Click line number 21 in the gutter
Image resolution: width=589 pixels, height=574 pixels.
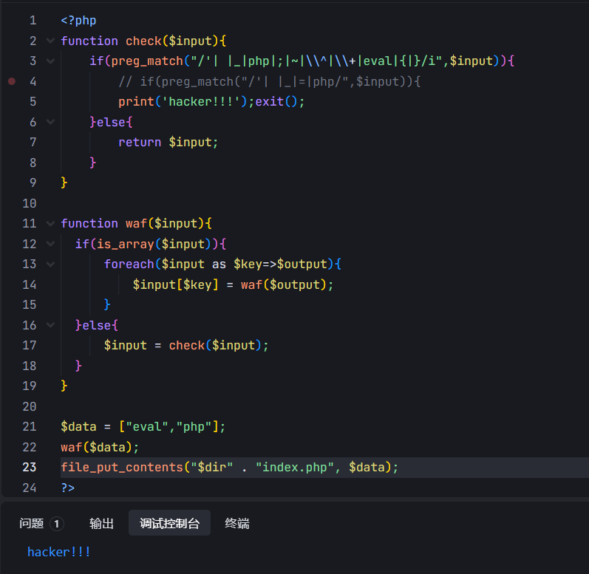click(30, 426)
